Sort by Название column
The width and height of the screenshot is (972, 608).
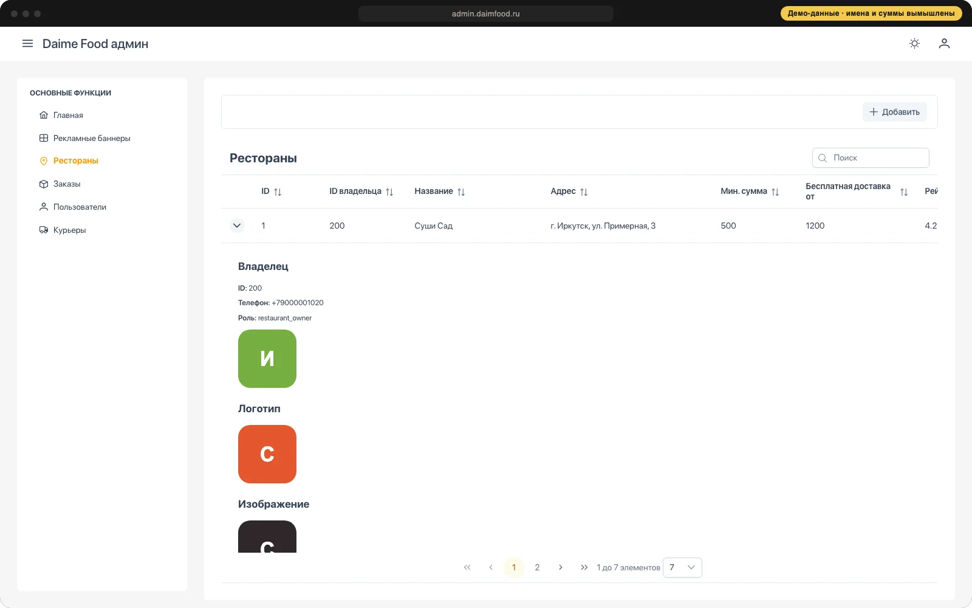click(x=461, y=192)
